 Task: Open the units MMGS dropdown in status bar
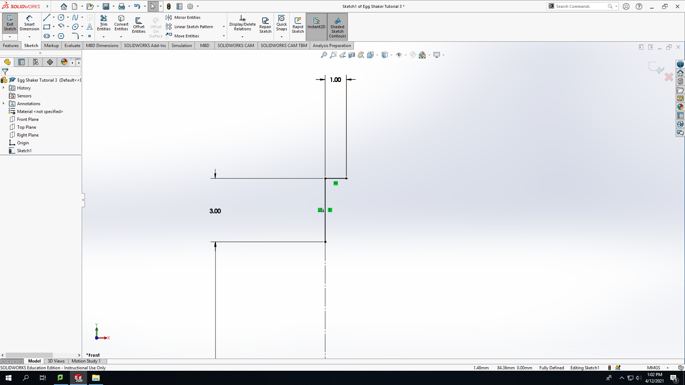click(668, 368)
